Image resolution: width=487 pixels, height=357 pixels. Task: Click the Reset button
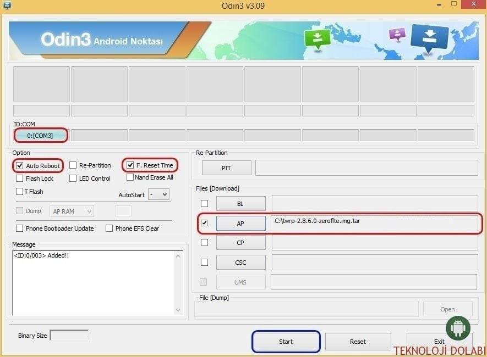(x=358, y=342)
